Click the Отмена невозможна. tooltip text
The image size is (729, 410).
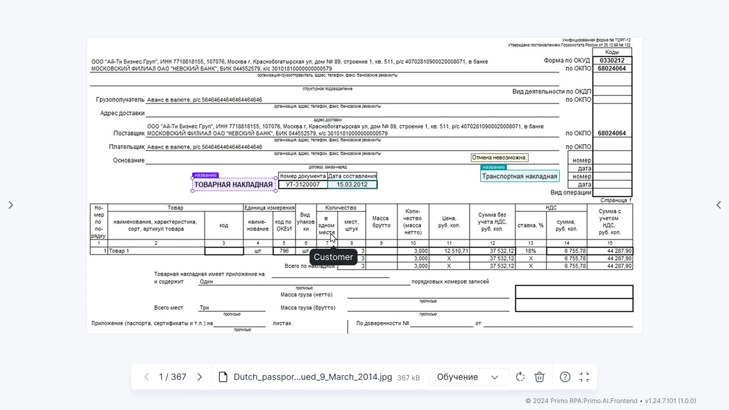pos(500,157)
